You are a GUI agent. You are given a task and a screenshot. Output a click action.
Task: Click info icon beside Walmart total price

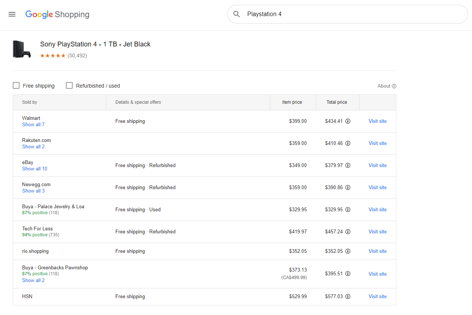[x=348, y=121]
